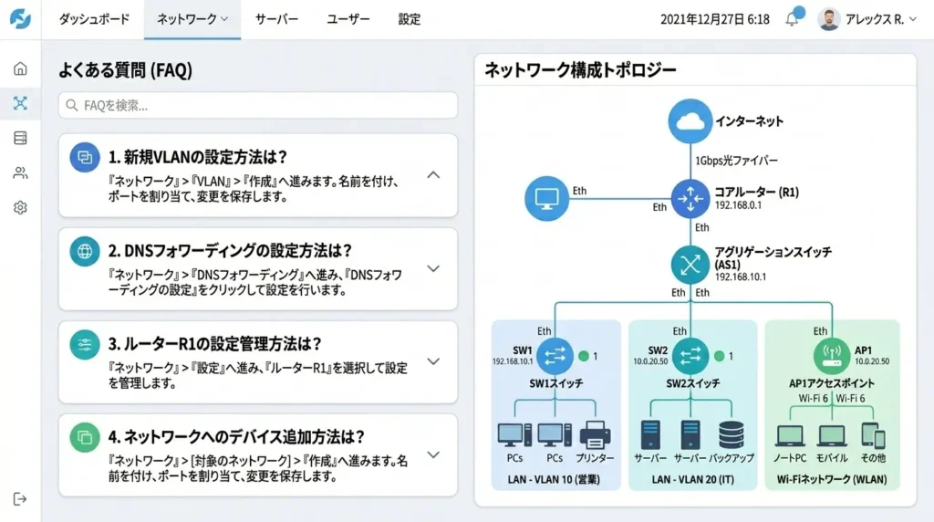This screenshot has width=934, height=522.
Task: Click the その他 devices icon
Action: point(873,435)
